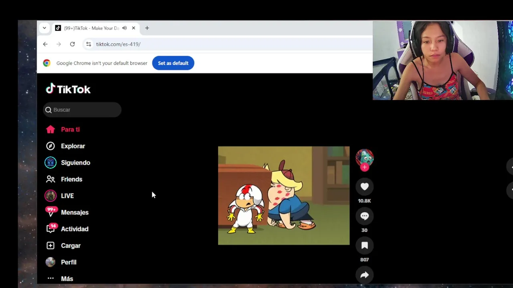Click the cartoon video player
Image resolution: width=513 pixels, height=288 pixels.
coord(284,196)
